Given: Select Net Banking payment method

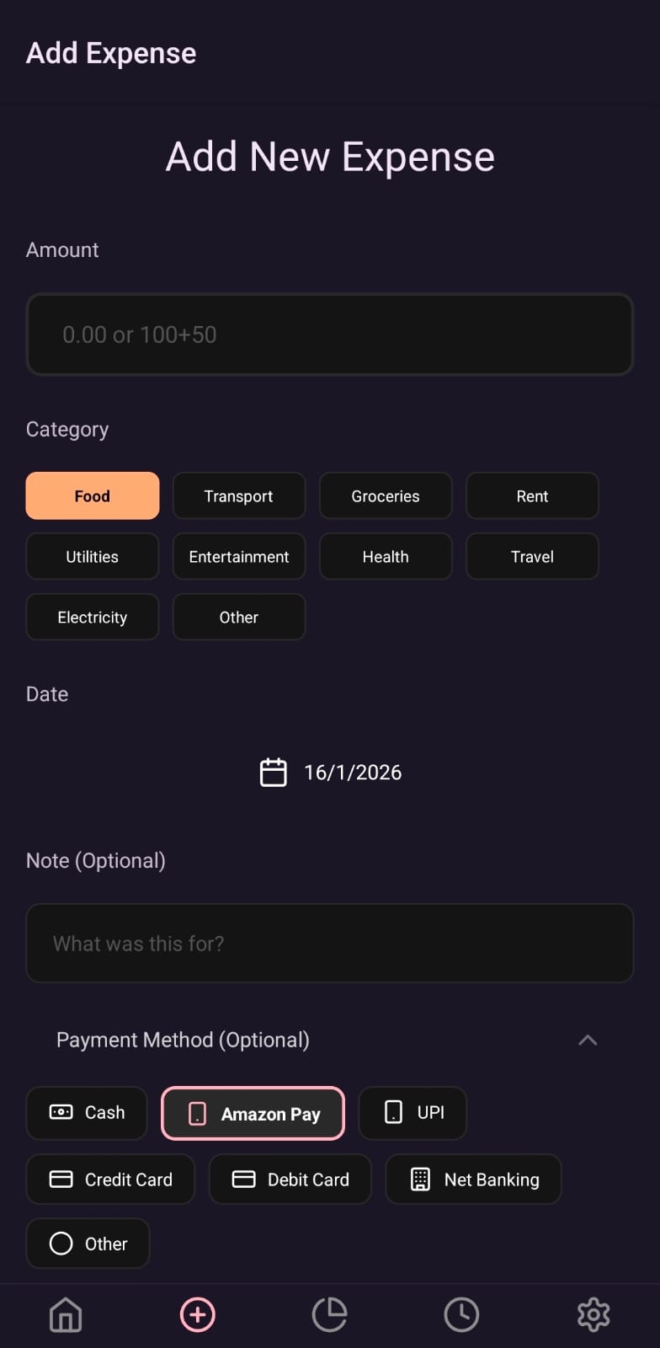Looking at the screenshot, I should click(473, 1179).
